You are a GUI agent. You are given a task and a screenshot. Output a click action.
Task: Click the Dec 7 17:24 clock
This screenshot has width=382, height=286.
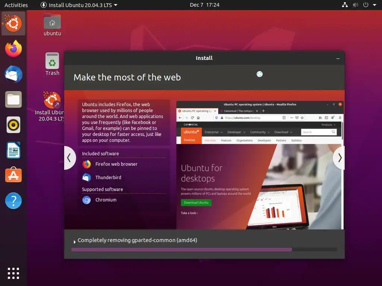coord(205,5)
